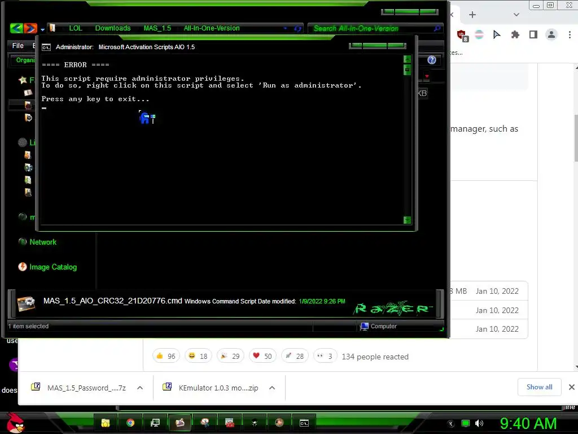Screen dimensions: 578x434
Task: Click the Computer status bar entry
Action: [379, 326]
